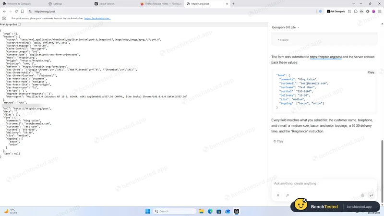Image resolution: width=384 pixels, height=216 pixels.
Task: Open Microsoft Store from the taskbar
Action: point(219,211)
